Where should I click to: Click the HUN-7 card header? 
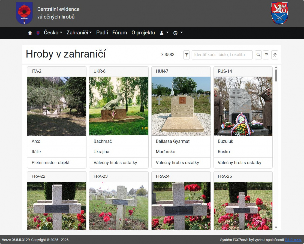181,71
